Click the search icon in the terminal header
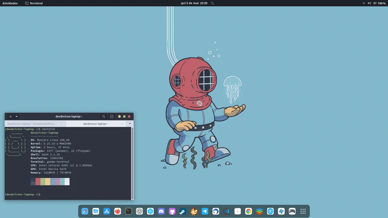The height and width of the screenshot is (218, 388). click(x=103, y=117)
